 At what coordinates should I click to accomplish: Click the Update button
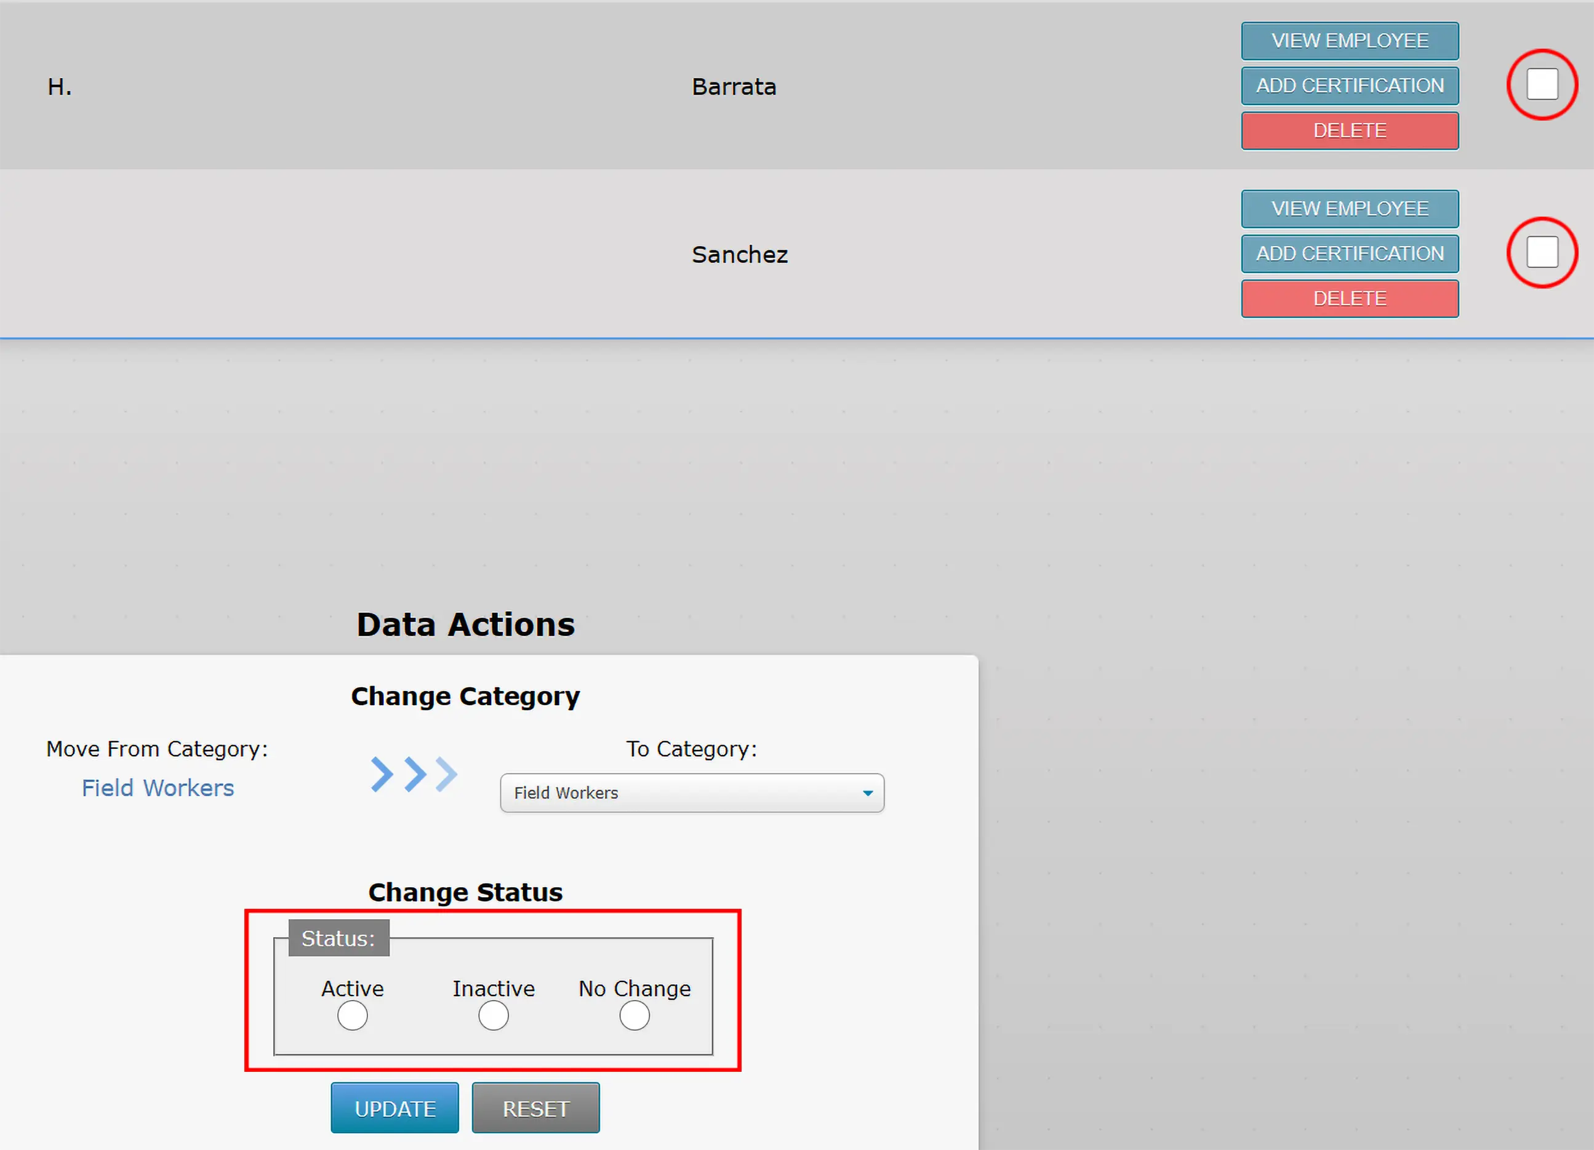pyautogui.click(x=395, y=1108)
